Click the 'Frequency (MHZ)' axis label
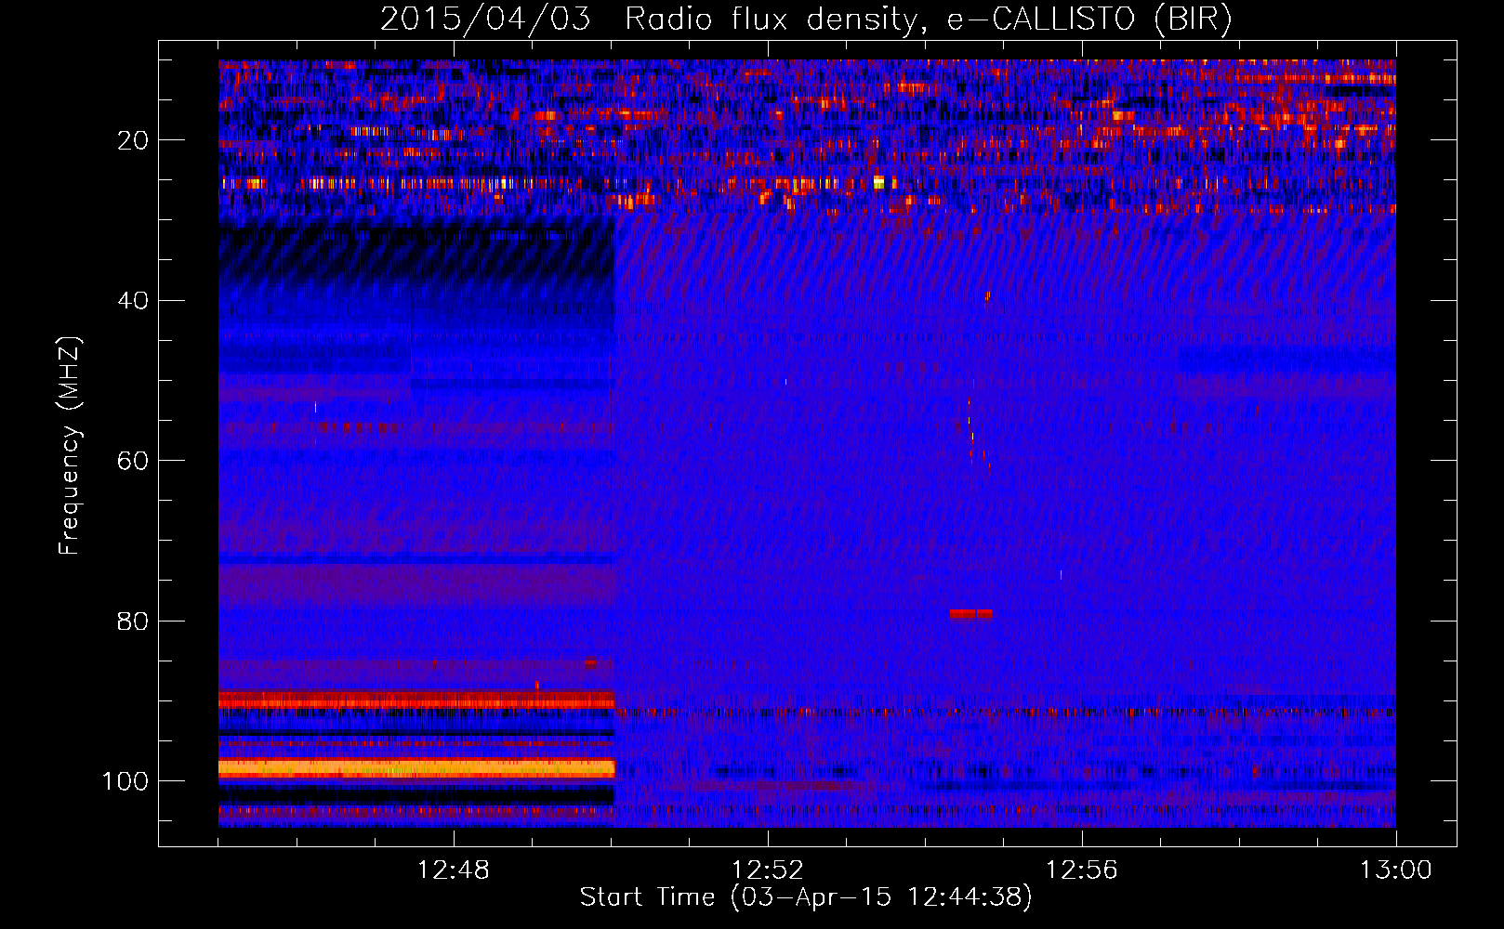Screen dimensions: 1504x929 (x=70, y=446)
